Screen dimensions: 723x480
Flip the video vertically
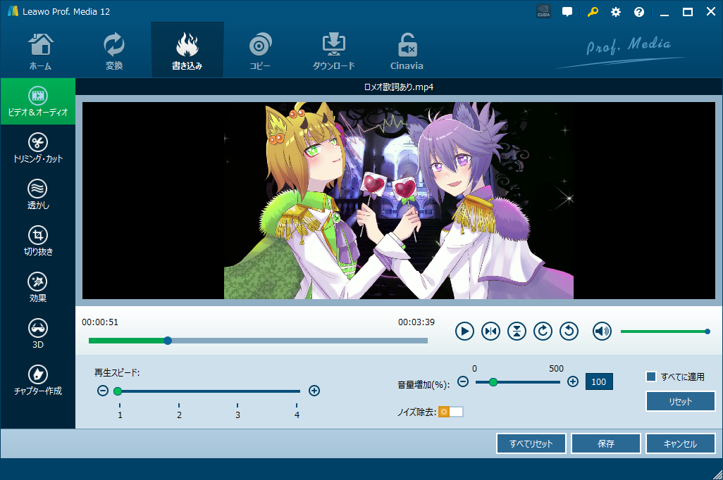517,331
